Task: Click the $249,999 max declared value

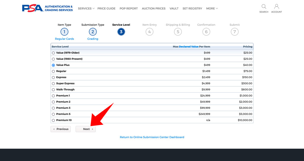Action: tap(204, 114)
